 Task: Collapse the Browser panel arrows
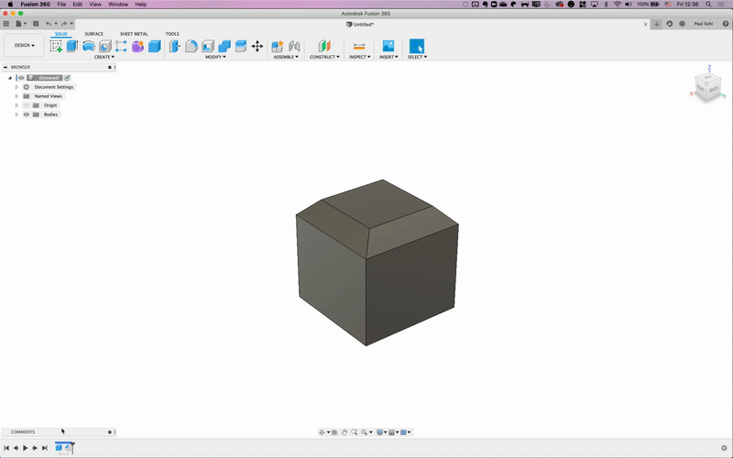pyautogui.click(x=5, y=67)
